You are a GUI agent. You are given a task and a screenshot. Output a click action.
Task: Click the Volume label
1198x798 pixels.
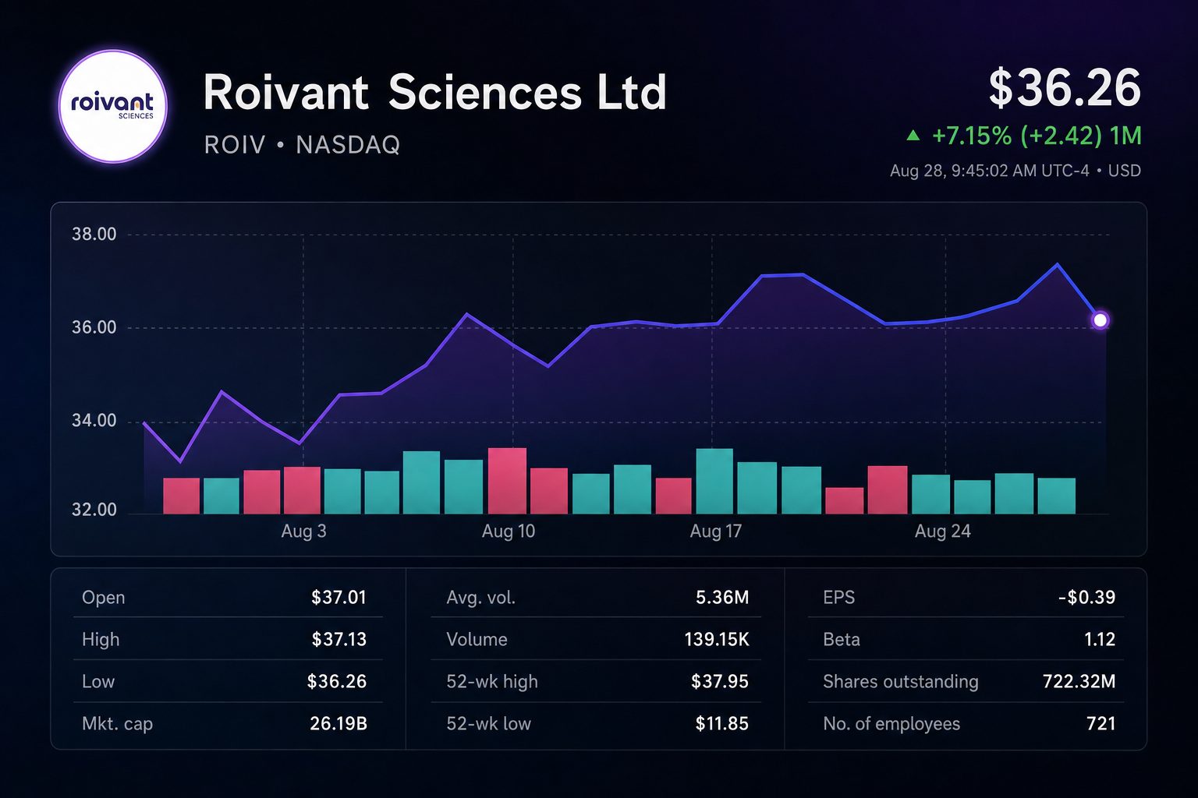(477, 640)
